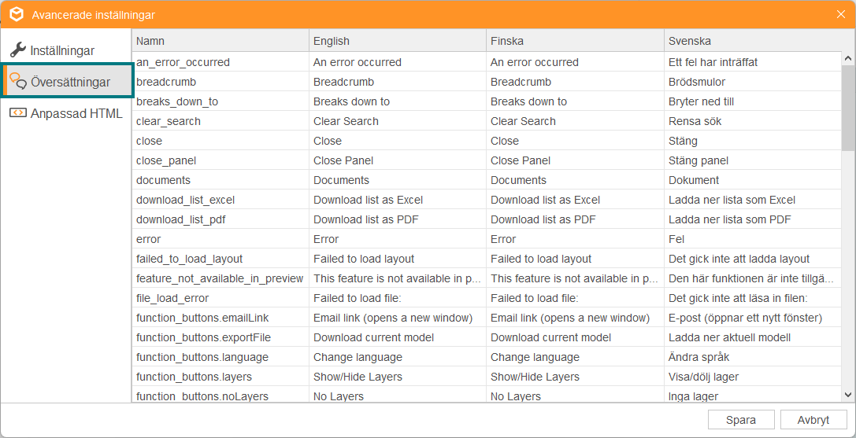Click the Svenska column header
This screenshot has height=438, width=856.
(x=753, y=41)
